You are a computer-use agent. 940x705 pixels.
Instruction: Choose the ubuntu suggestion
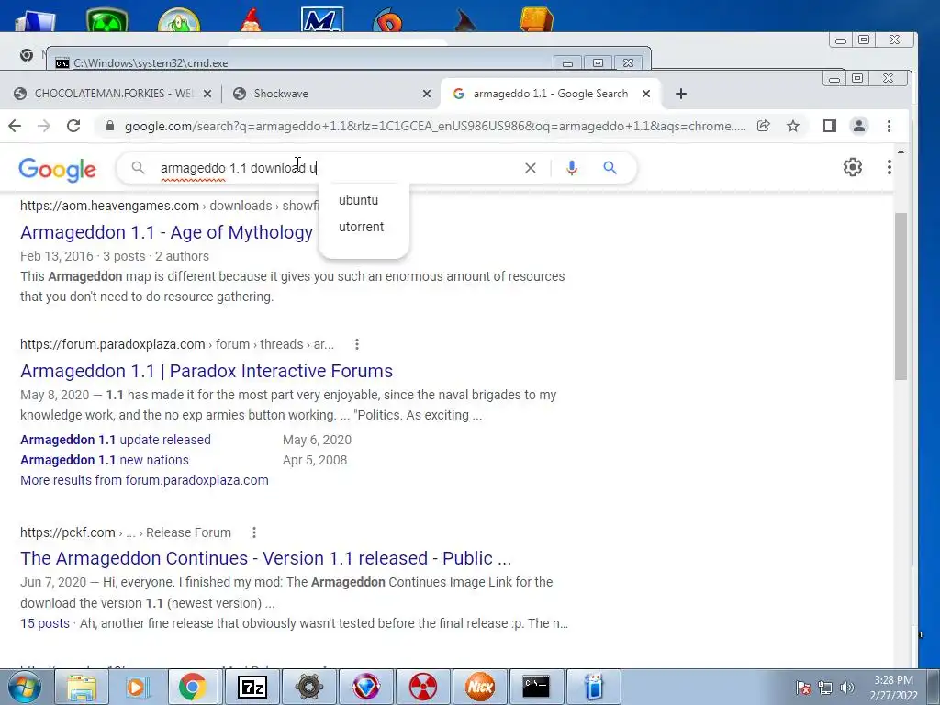click(x=359, y=200)
